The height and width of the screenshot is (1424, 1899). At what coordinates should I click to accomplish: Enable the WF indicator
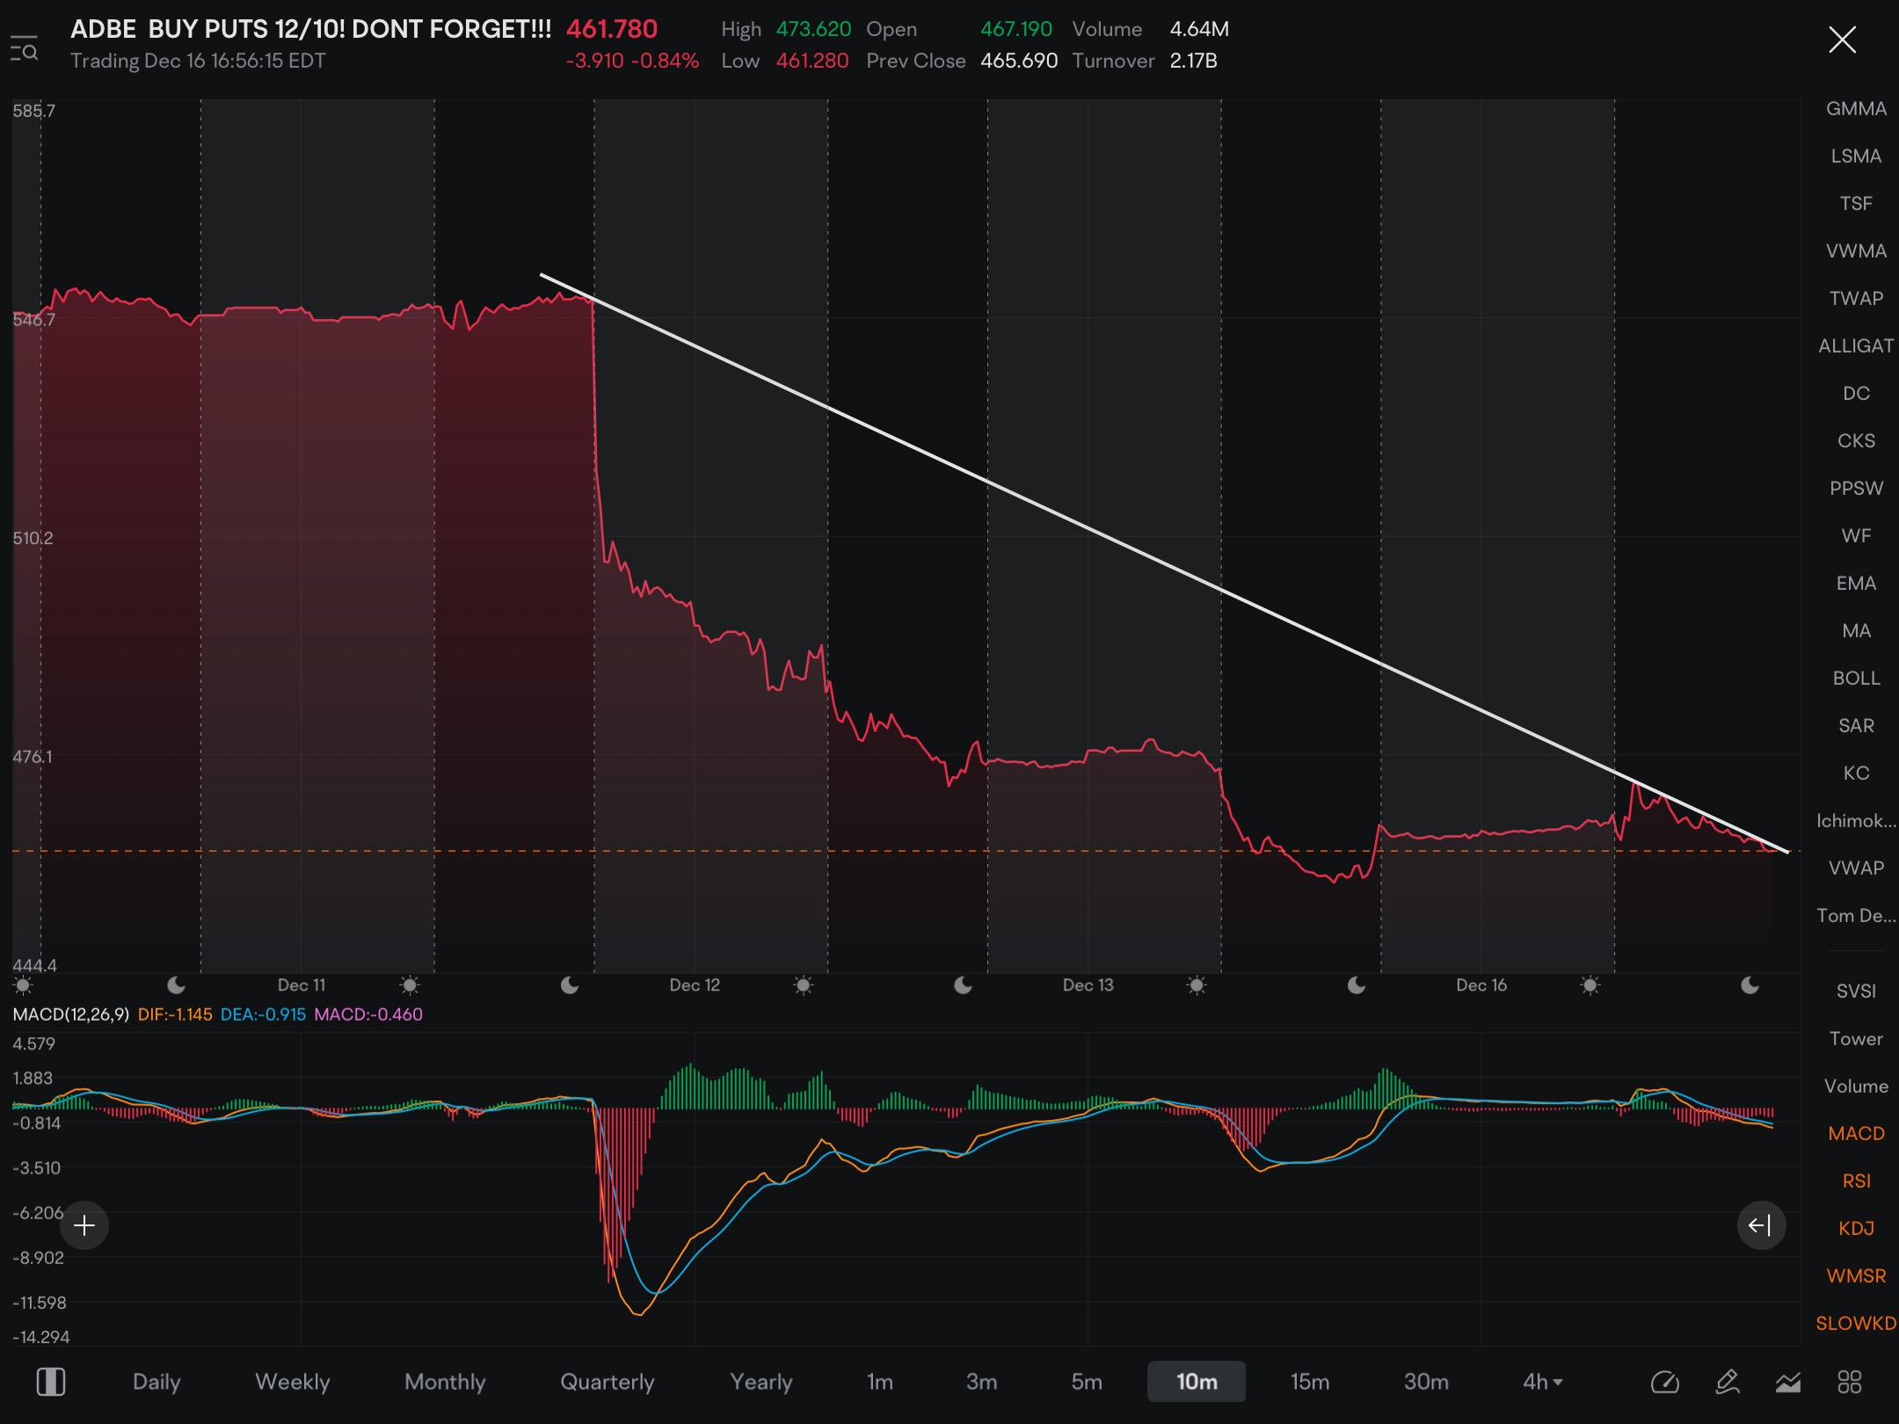click(x=1856, y=536)
